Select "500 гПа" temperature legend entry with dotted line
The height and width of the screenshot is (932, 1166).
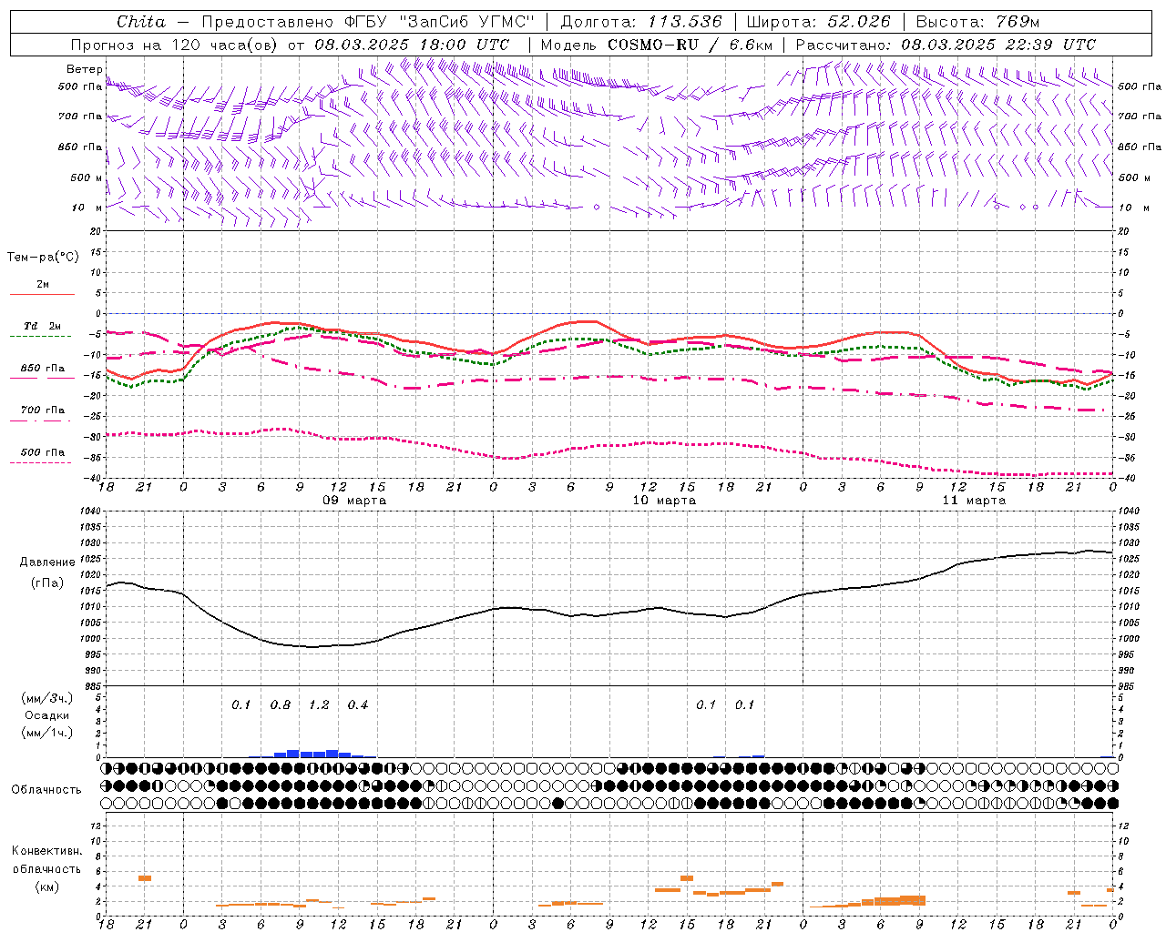[43, 452]
